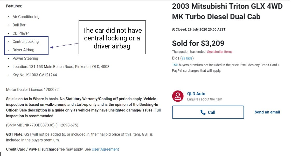Click the Air Conditioning feature item
Viewport: 291px width, 156px height.
[26, 17]
